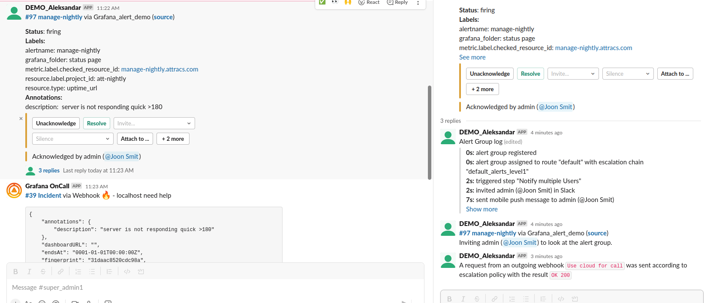The height and width of the screenshot is (303, 704).
Task: Click the '11:23 AM' timestamp on Grafana OnCall message
Action: (96, 187)
